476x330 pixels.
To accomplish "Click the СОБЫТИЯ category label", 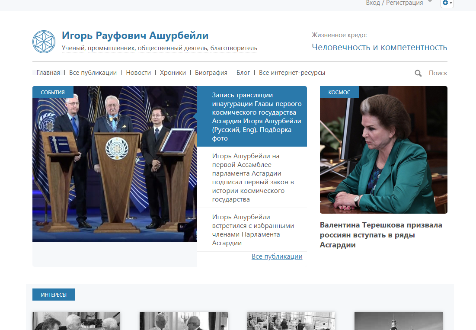I will click(x=53, y=92).
